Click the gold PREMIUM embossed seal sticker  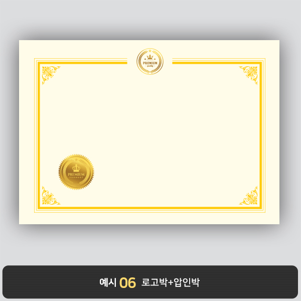[76, 172]
